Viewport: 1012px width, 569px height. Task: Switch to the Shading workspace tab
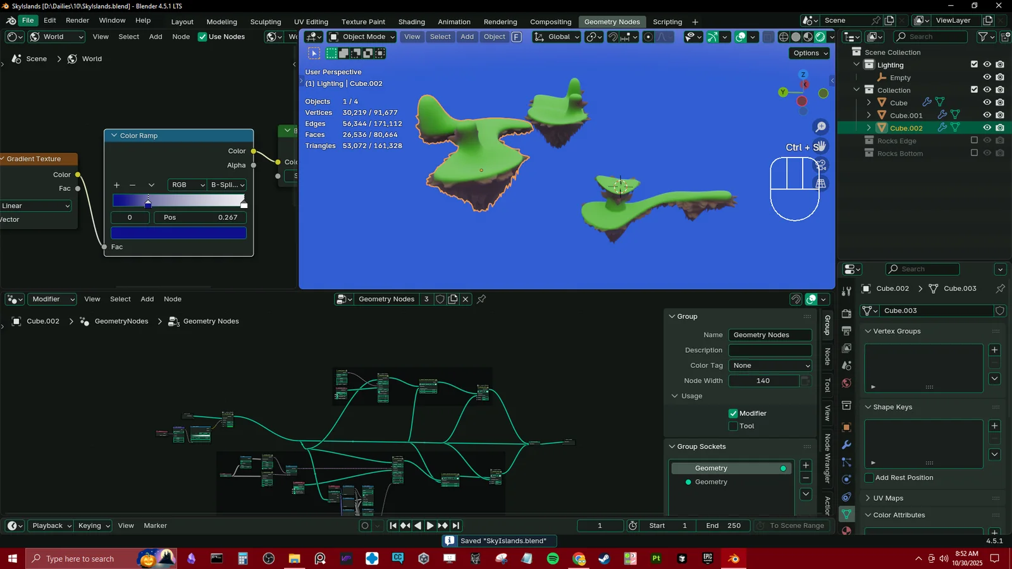411,21
